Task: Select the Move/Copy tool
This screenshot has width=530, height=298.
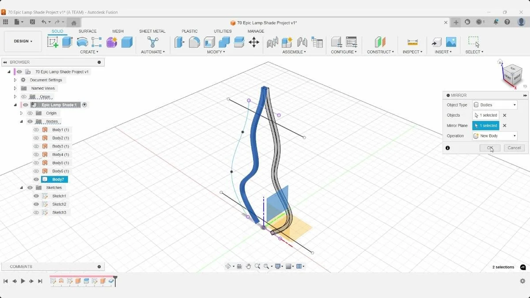Action: pos(254,42)
